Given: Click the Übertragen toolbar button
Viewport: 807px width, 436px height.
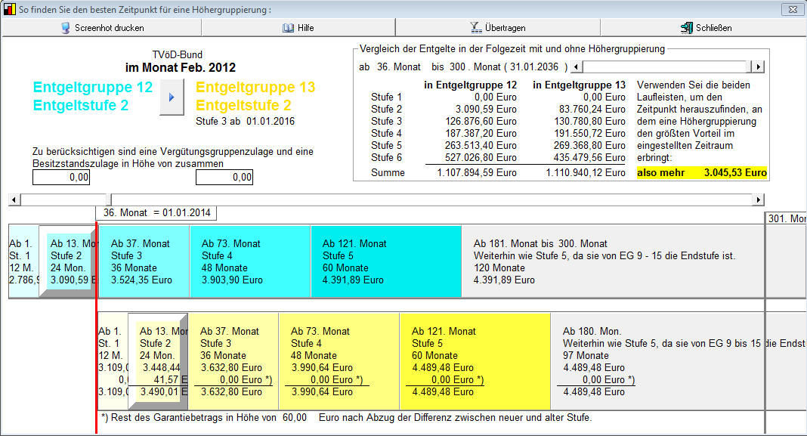Looking at the screenshot, I should pos(498,28).
